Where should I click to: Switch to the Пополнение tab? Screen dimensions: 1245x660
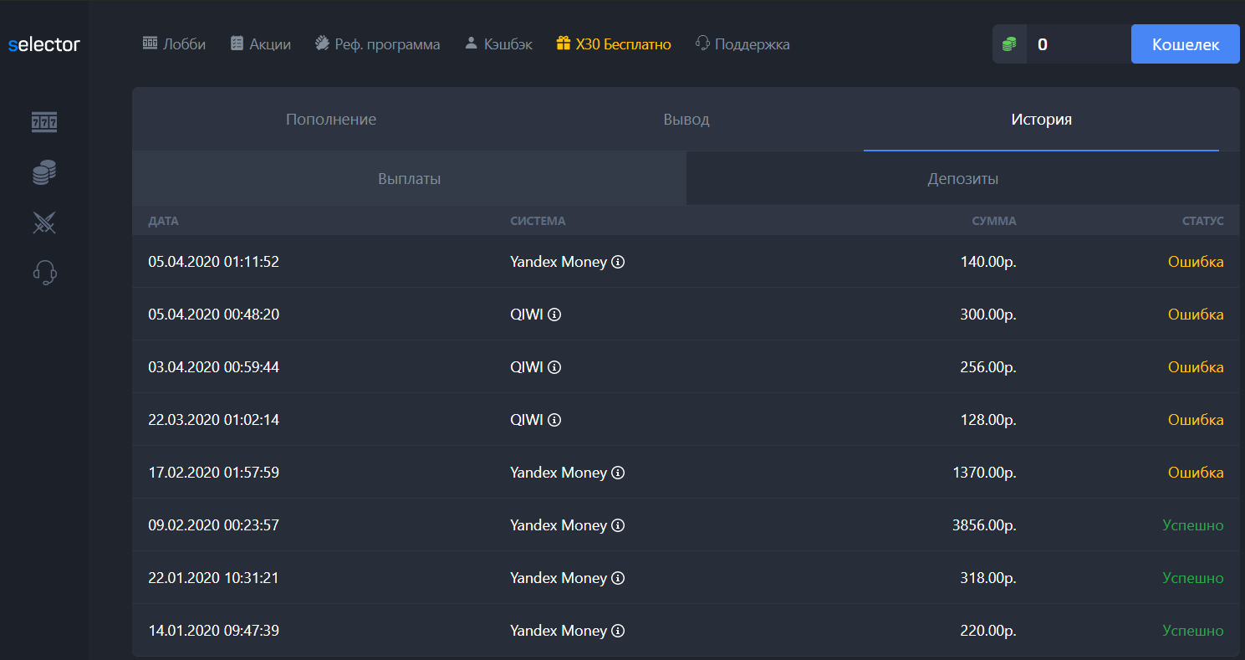[x=331, y=120]
